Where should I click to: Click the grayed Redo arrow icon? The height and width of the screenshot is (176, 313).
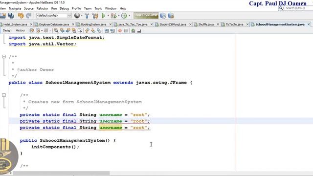click(29, 16)
